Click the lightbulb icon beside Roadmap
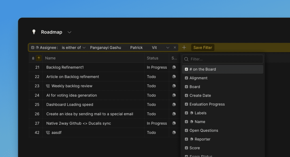The image size is (290, 157). (x=34, y=32)
